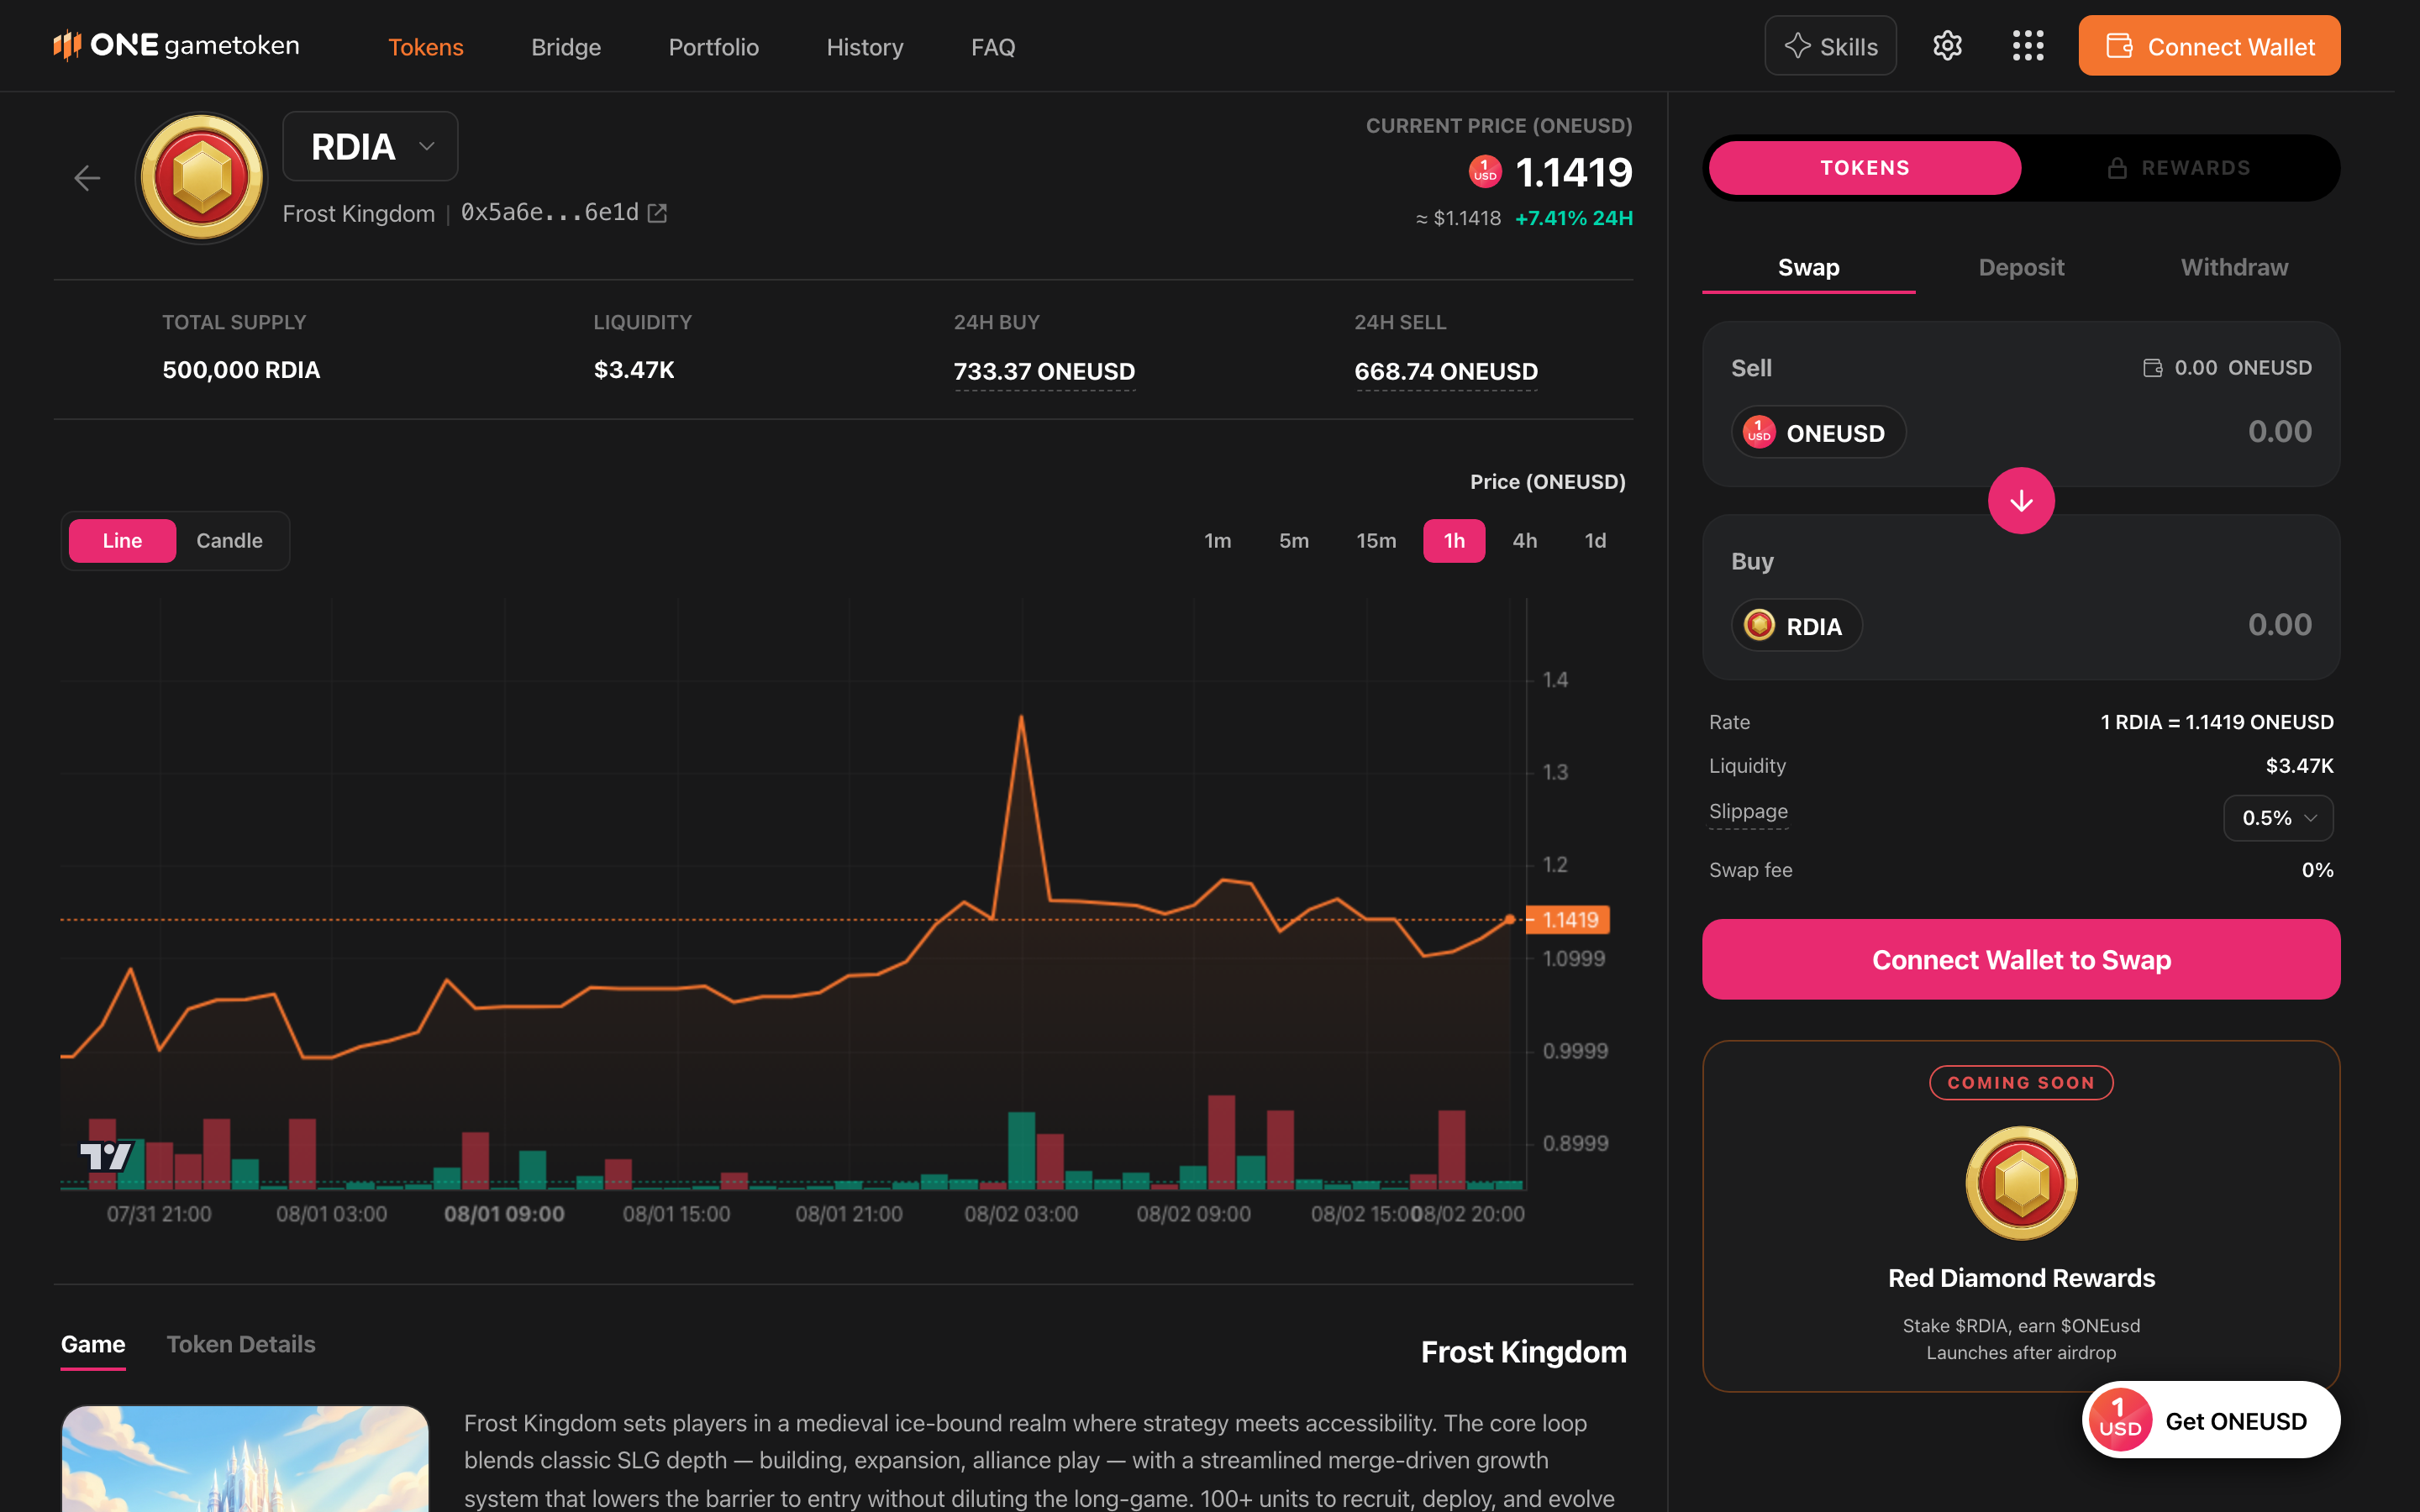Open the nine-dot apps grid menu
The height and width of the screenshot is (1512, 2420).
pos(2028,46)
